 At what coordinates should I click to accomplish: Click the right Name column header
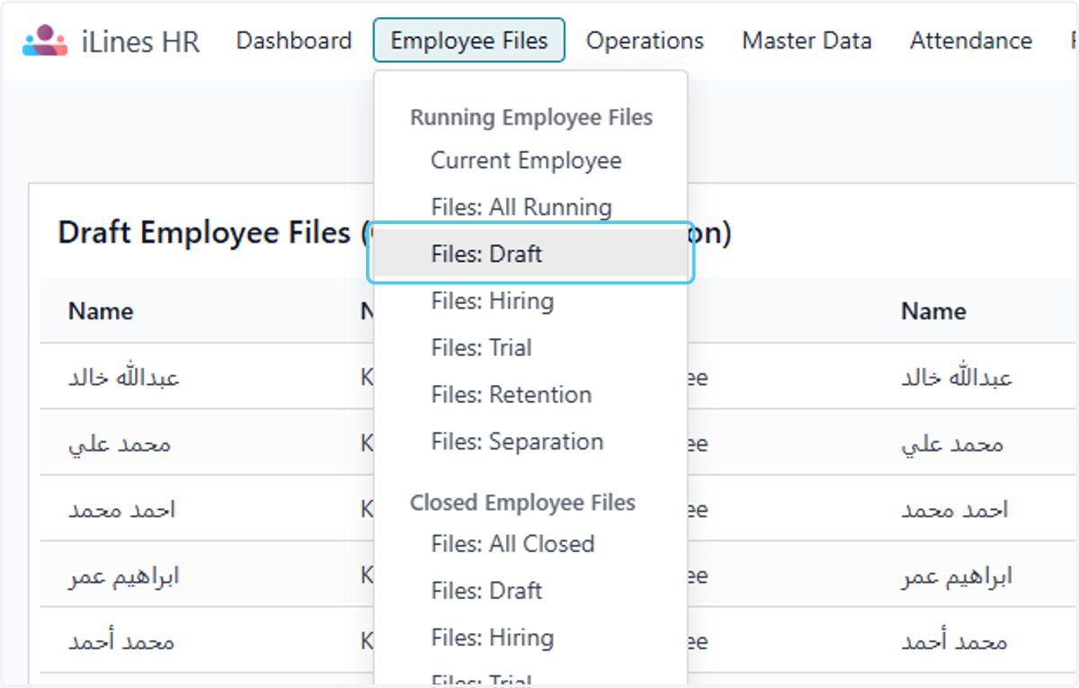(x=933, y=311)
